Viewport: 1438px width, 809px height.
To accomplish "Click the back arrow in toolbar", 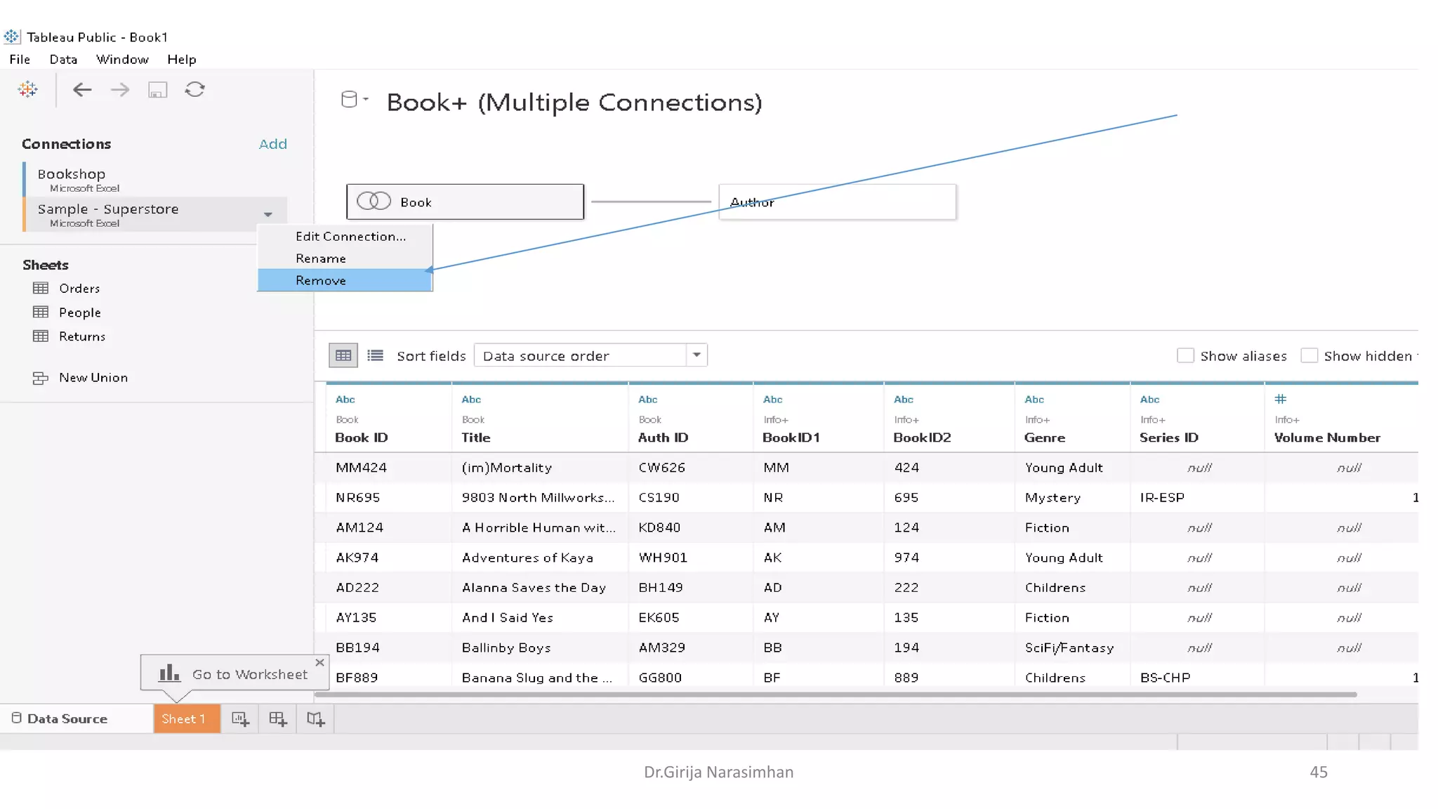I will click(x=82, y=89).
